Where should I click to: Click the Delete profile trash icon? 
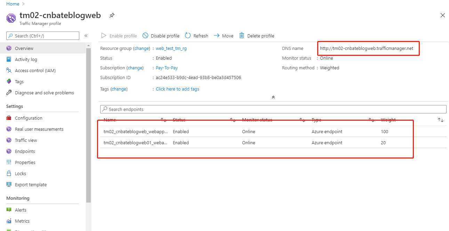(242, 35)
